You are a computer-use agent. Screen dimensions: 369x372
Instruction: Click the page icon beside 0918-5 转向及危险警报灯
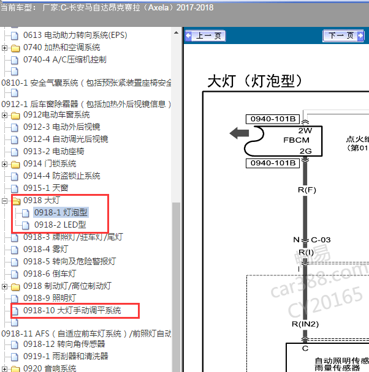[x=15, y=262]
